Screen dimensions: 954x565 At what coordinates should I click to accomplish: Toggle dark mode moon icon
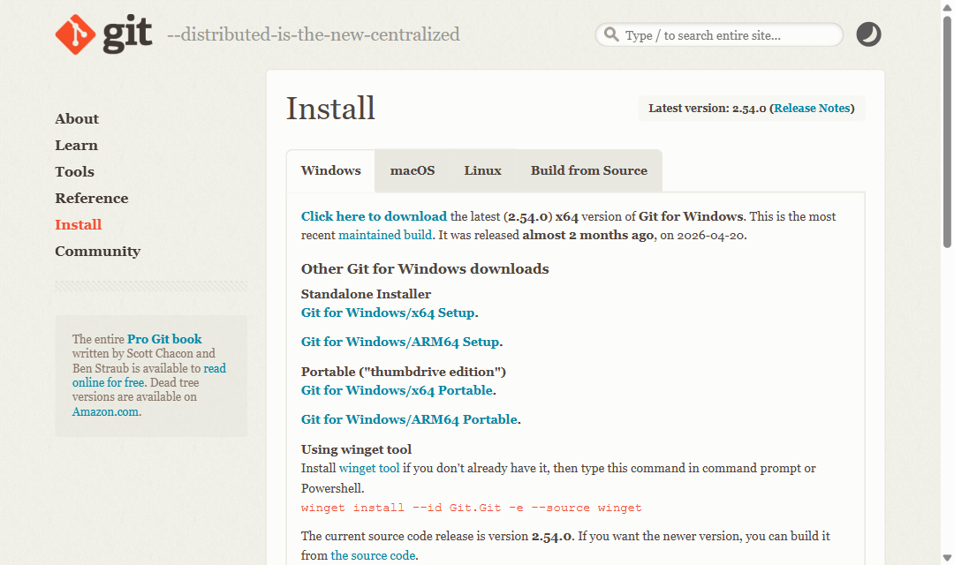pyautogui.click(x=868, y=34)
